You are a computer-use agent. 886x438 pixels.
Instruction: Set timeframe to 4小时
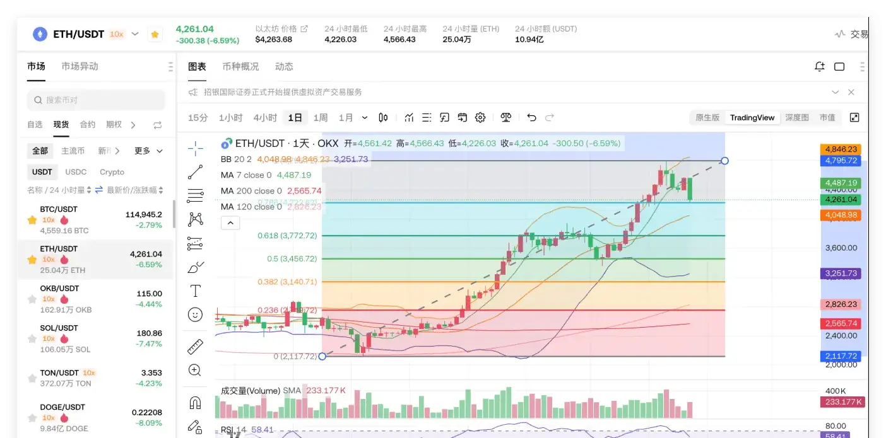(265, 118)
